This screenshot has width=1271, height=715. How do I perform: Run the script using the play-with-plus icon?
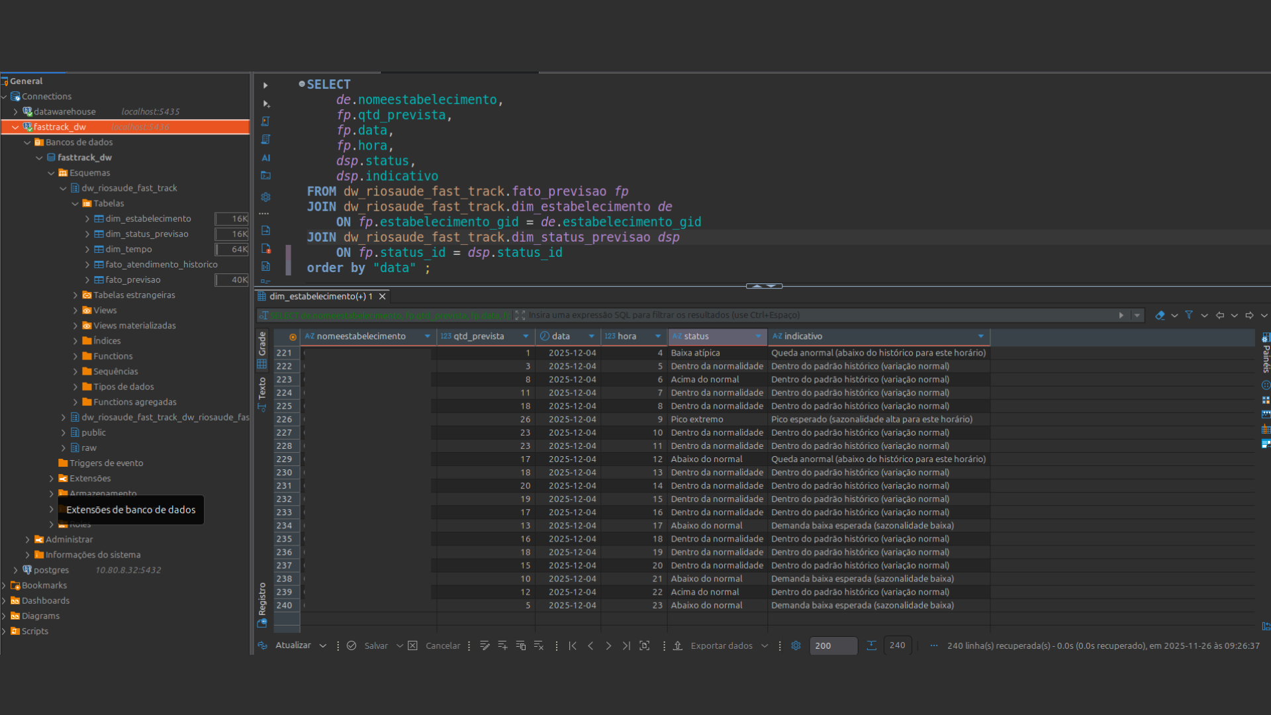266,104
